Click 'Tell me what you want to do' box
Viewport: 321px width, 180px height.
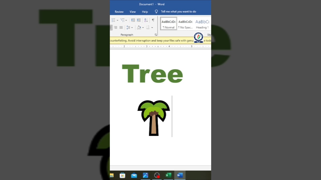click(179, 11)
